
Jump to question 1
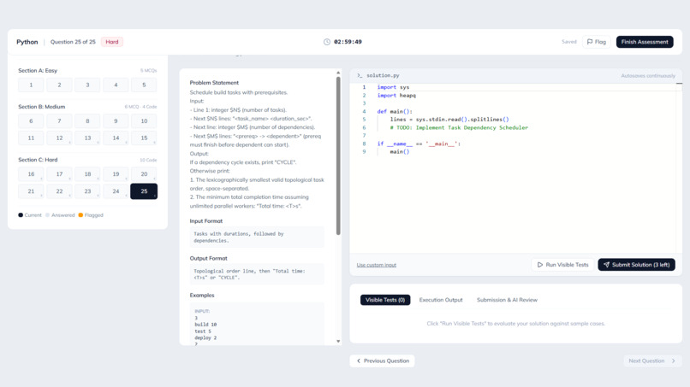click(x=31, y=85)
